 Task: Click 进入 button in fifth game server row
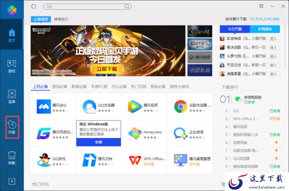tap(273, 74)
